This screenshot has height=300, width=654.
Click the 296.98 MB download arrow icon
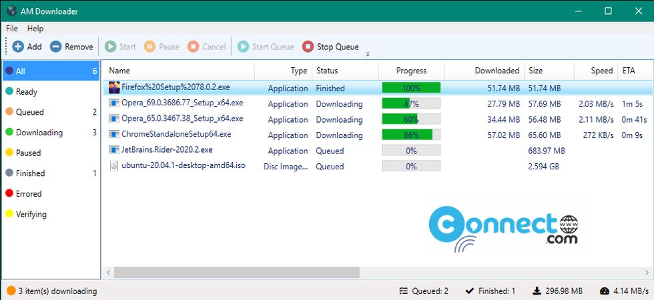(x=537, y=291)
